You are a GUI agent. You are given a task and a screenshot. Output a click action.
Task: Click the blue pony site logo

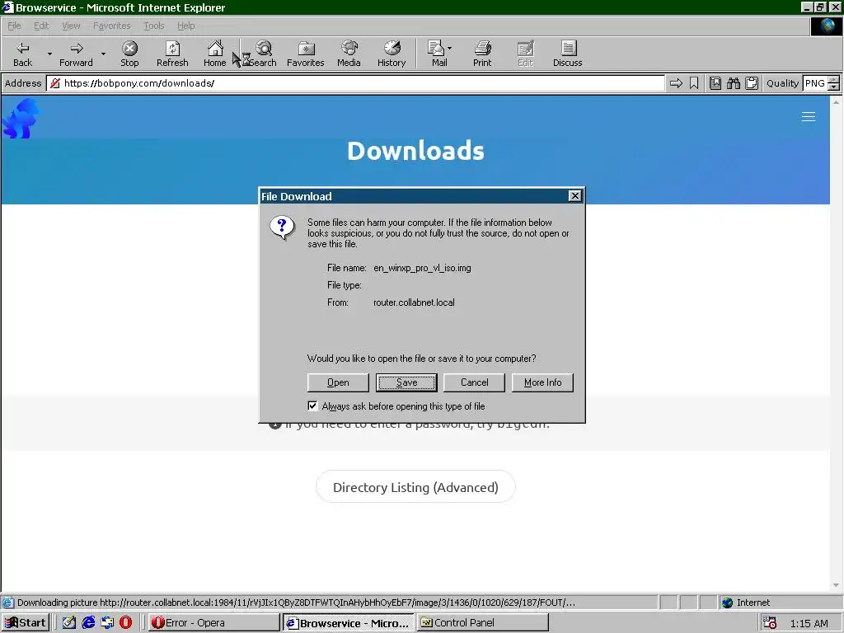coord(21,119)
